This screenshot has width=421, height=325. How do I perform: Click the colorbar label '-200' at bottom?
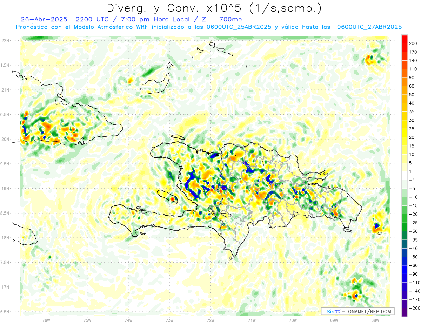[415, 308]
